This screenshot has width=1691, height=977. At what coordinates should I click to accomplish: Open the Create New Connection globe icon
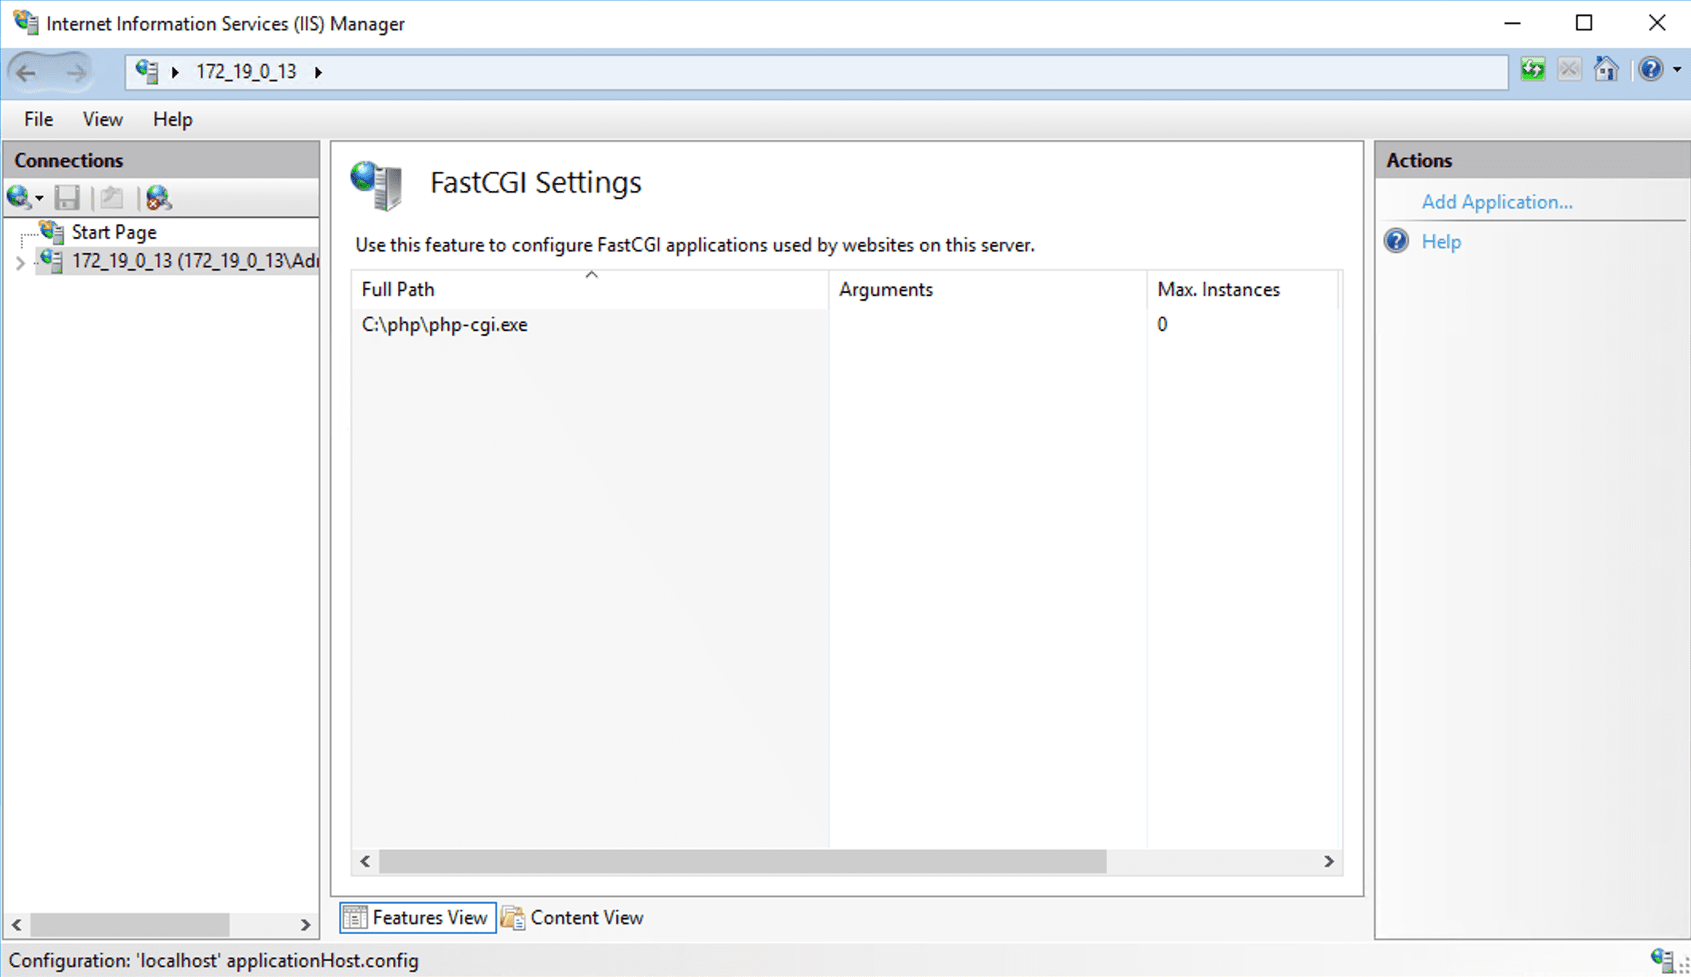18,197
